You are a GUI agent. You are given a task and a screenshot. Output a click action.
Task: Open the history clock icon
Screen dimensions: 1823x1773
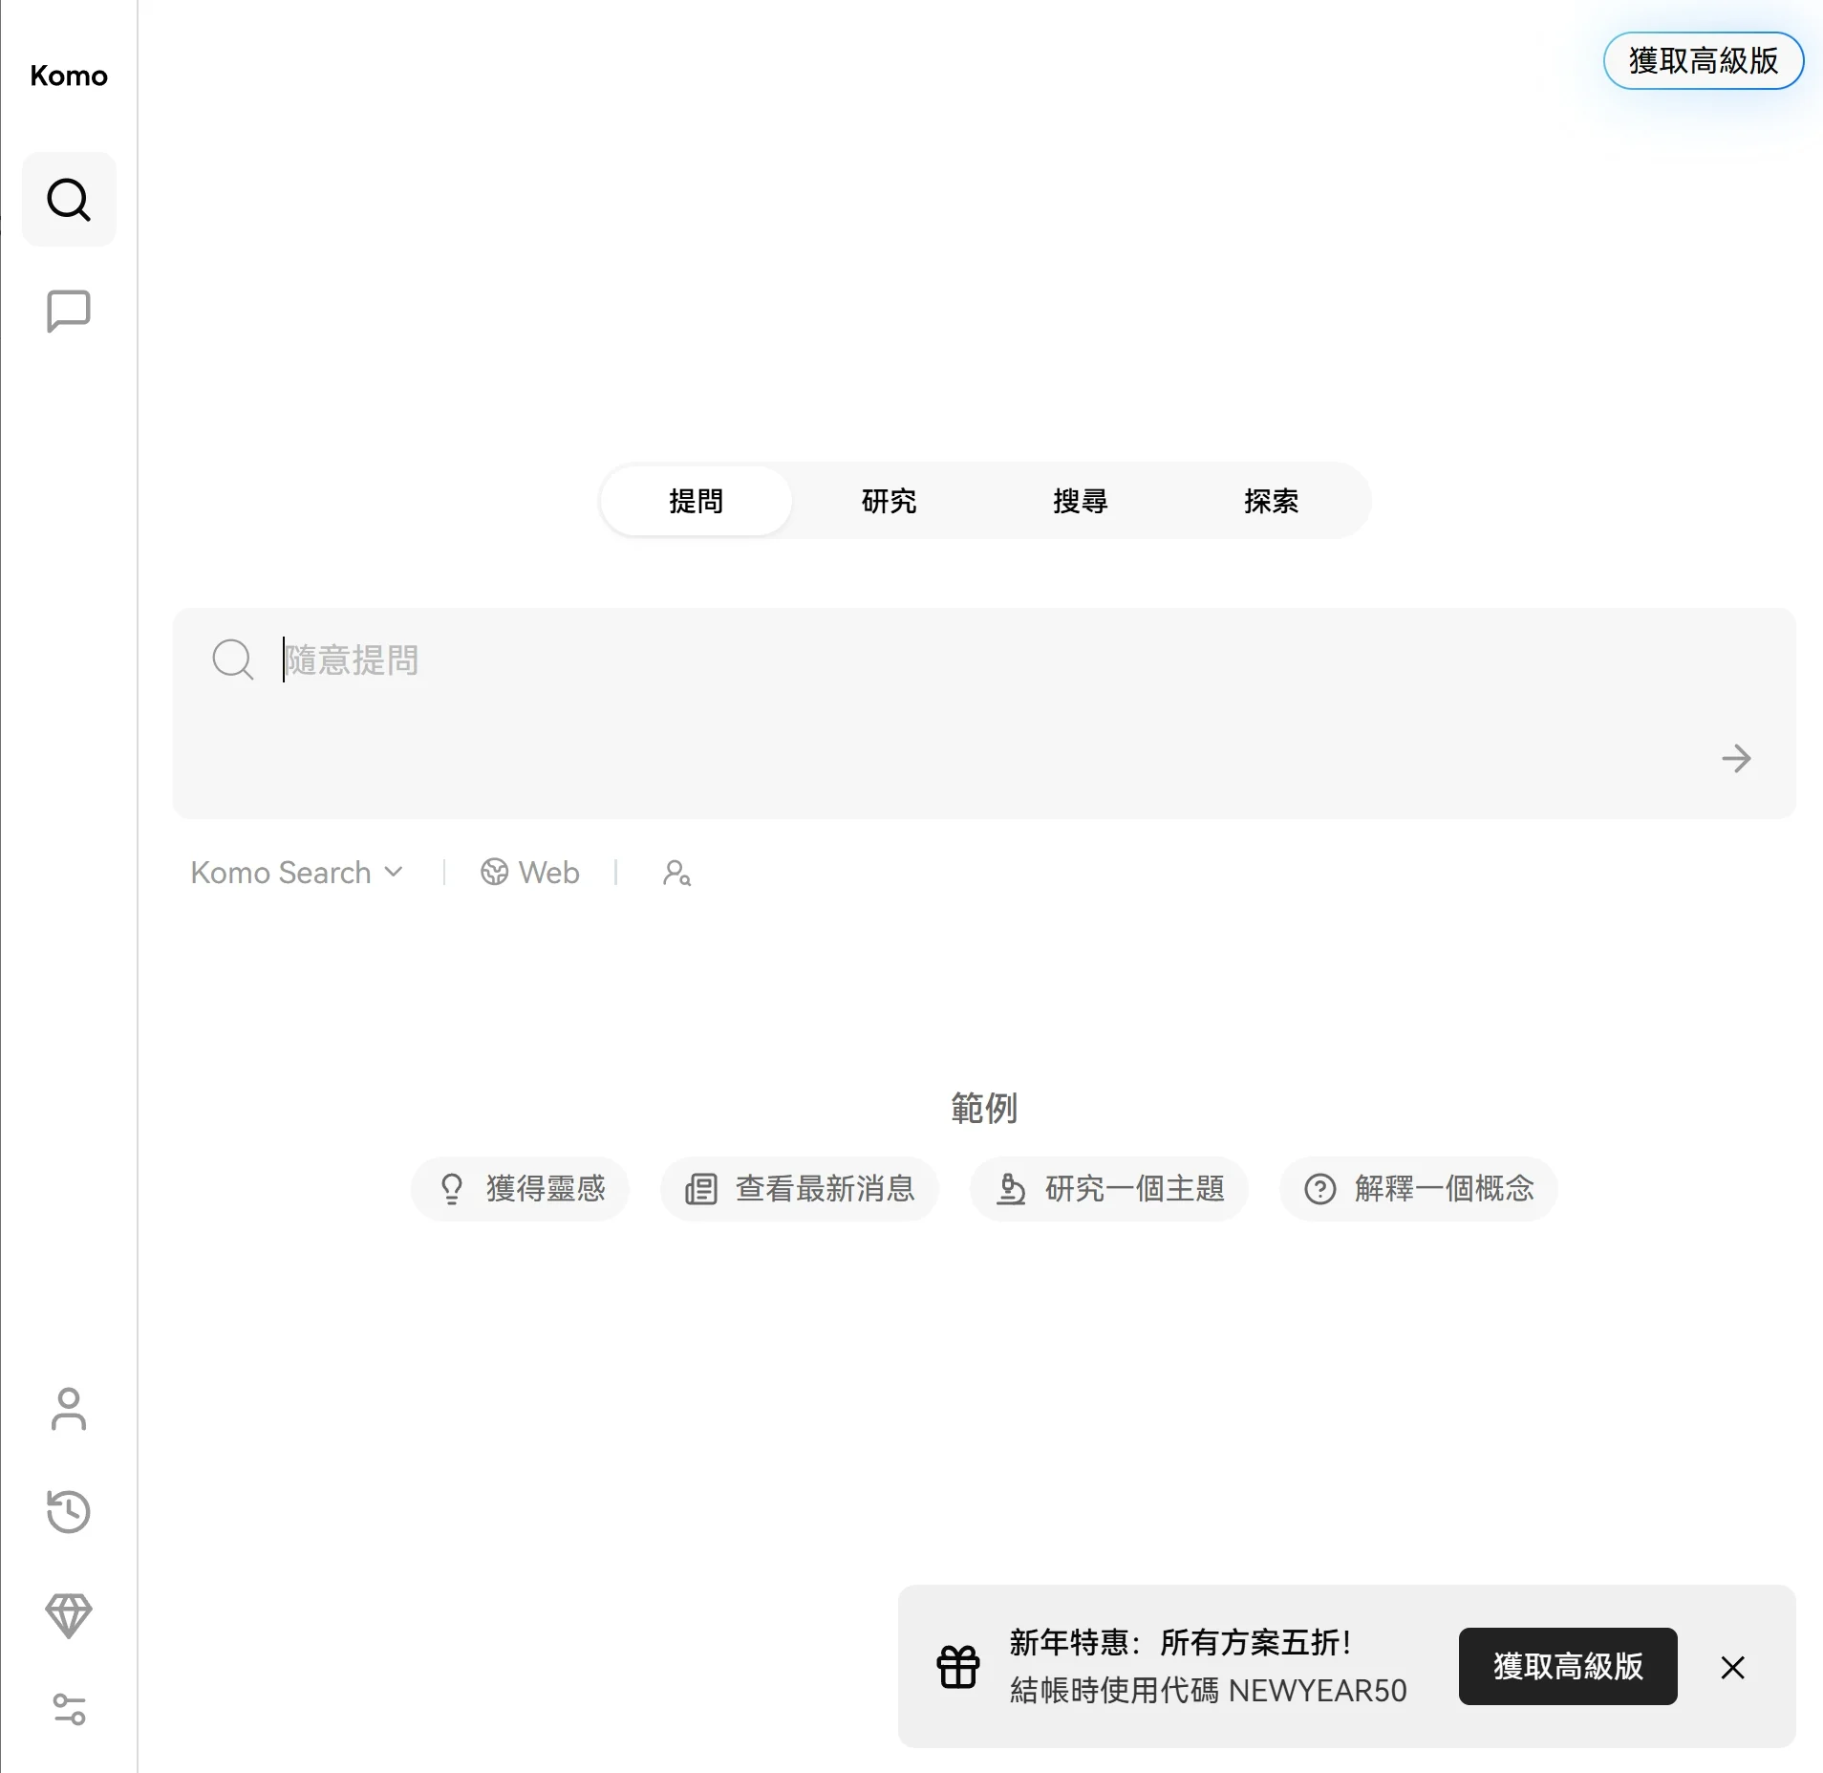pos(69,1511)
